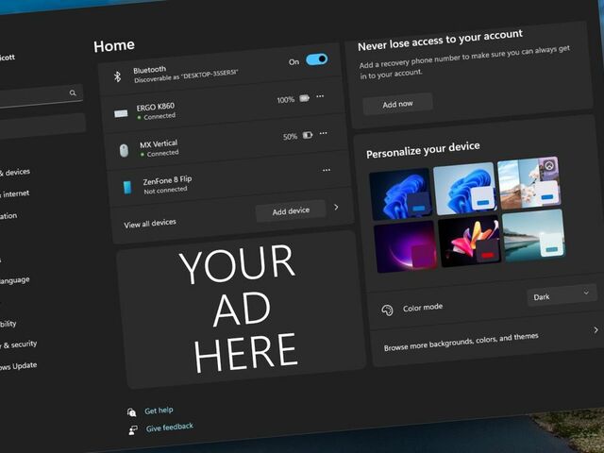Open the Time & language sidebar item
Image resolution: width=604 pixels, height=453 pixels.
pos(15,280)
